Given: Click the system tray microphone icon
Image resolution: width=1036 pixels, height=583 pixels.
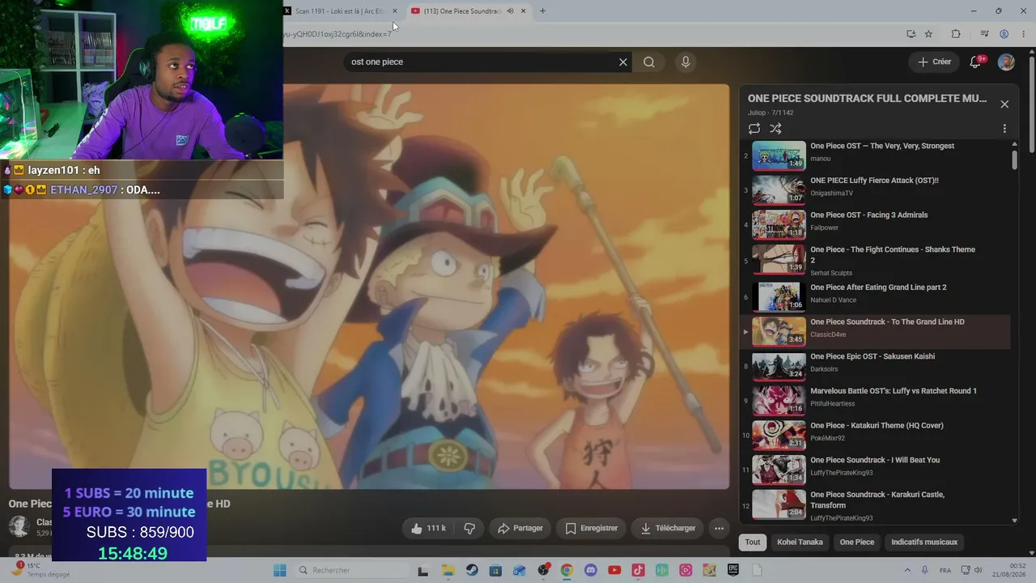Looking at the screenshot, I should point(925,570).
